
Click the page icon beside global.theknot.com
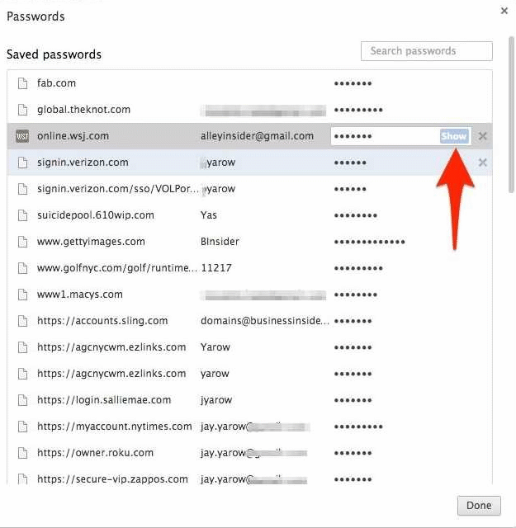coord(22,110)
